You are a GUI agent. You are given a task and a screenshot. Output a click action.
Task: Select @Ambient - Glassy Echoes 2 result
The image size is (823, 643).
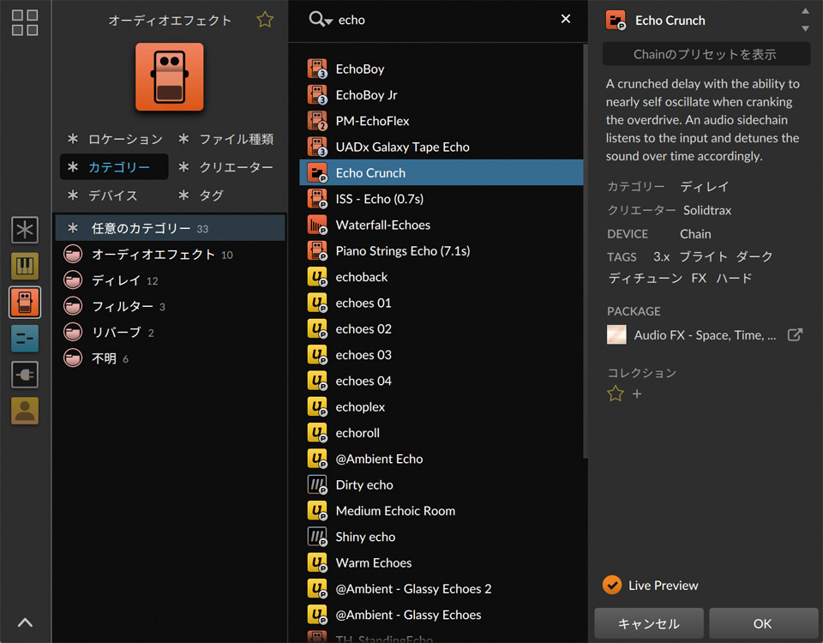coord(441,589)
